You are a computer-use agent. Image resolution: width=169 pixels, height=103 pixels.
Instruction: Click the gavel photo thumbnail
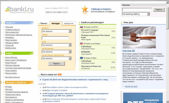tap(139, 38)
